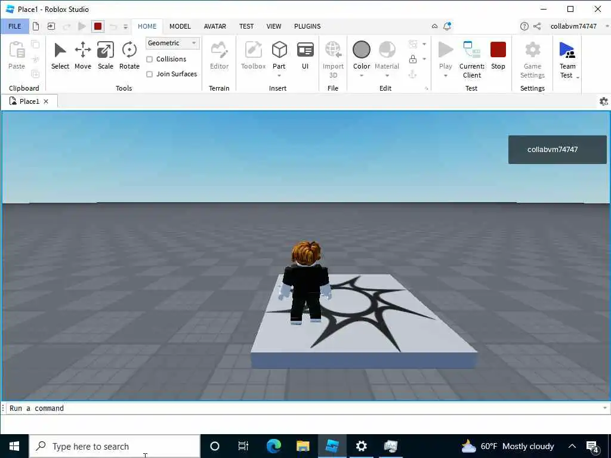The height and width of the screenshot is (458, 611).
Task: Open the VIEW tab
Action: pos(273,26)
